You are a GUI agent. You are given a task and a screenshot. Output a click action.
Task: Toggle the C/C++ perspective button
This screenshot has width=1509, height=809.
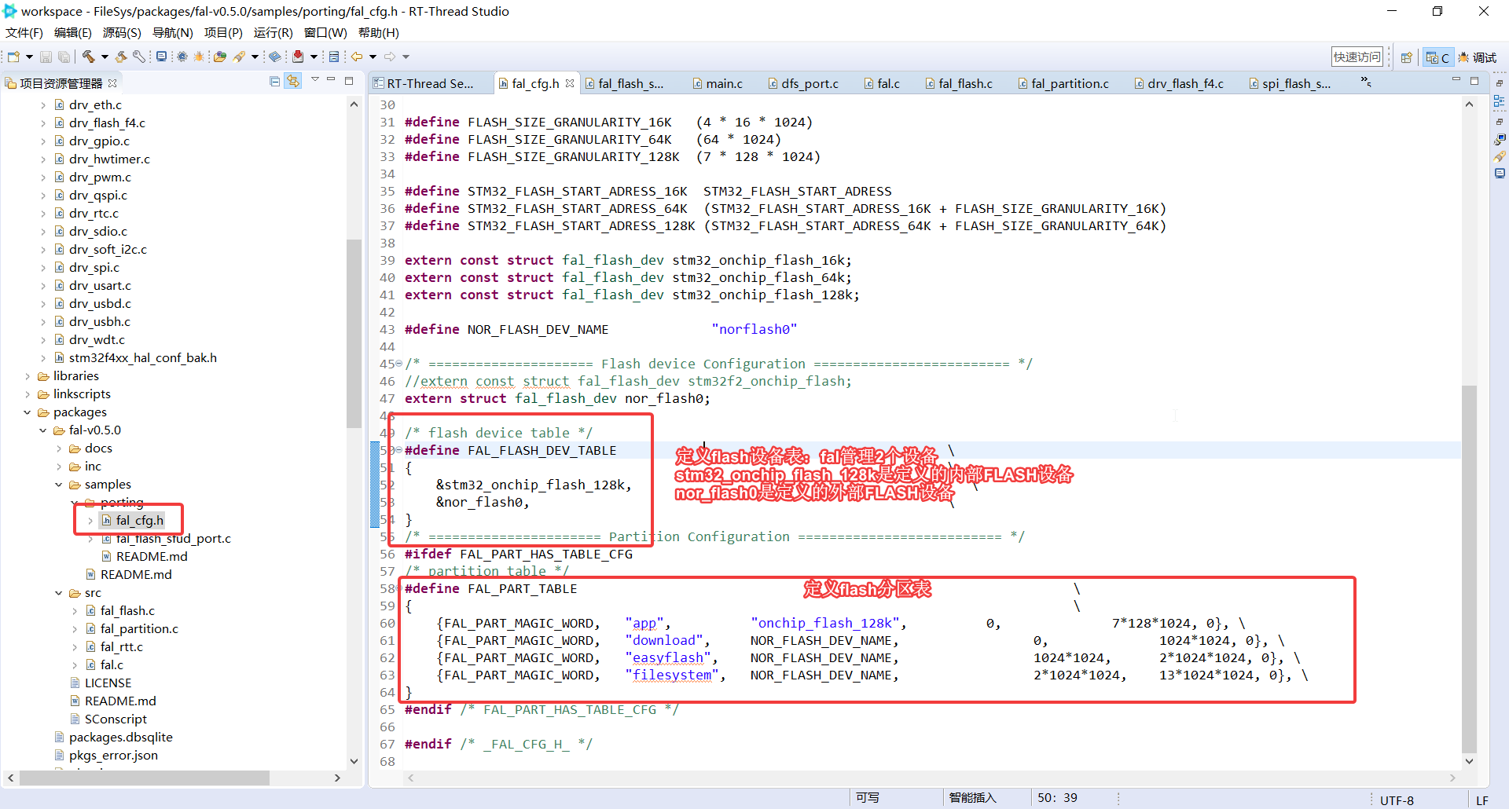pyautogui.click(x=1437, y=57)
